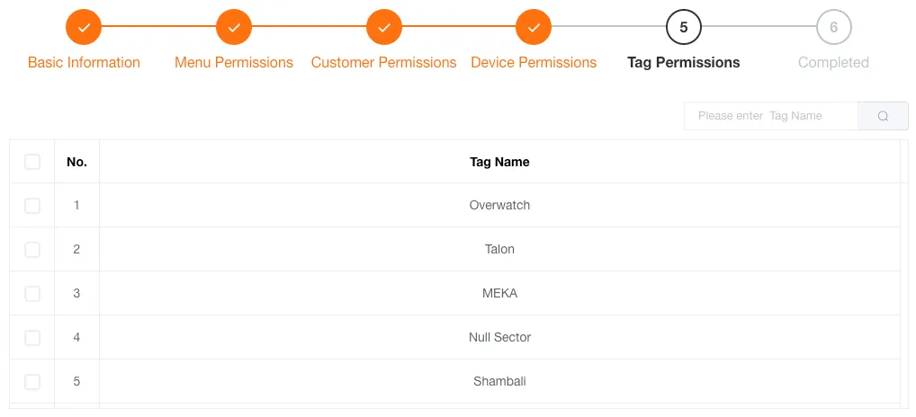
Task: Click the Customer Permissions checkmark step icon
Action: coord(384,28)
